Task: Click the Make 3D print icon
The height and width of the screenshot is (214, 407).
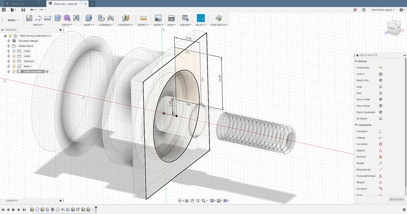Action: point(171,18)
